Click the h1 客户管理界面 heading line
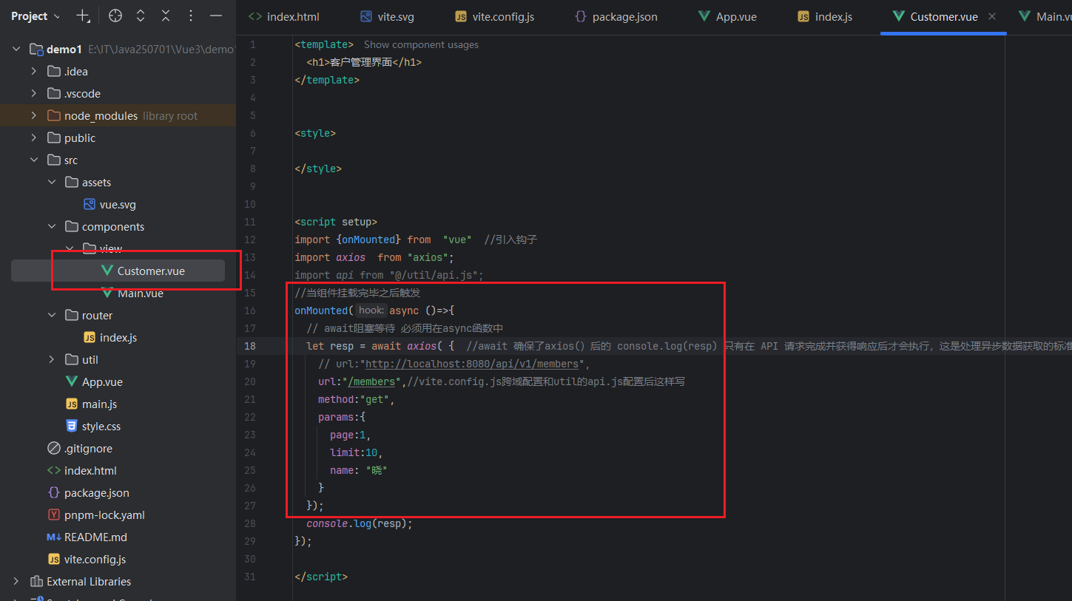Viewport: 1072px width, 601px height. 364,62
